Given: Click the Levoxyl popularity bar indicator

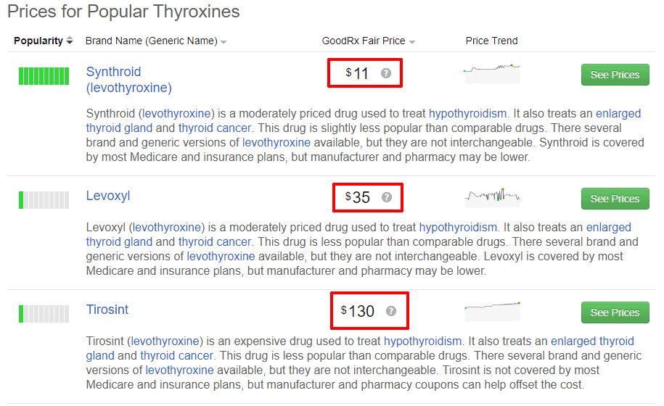Looking at the screenshot, I should click(x=44, y=200).
